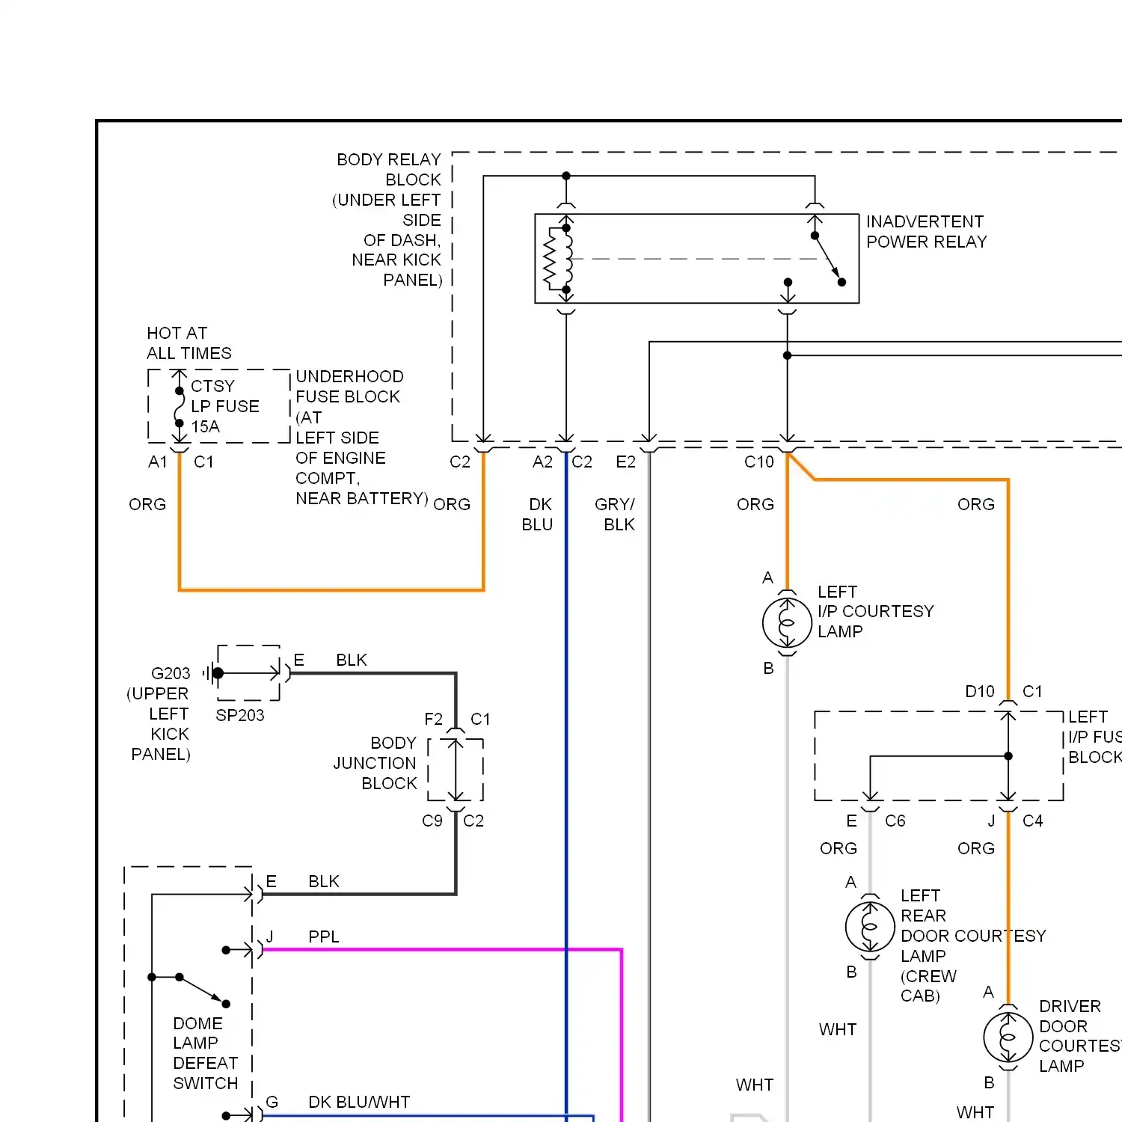Click the LEFT I/P FUSE BLOCK label

(x=1095, y=737)
